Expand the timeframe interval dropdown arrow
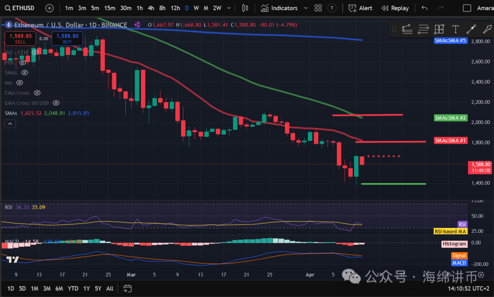 (229, 8)
